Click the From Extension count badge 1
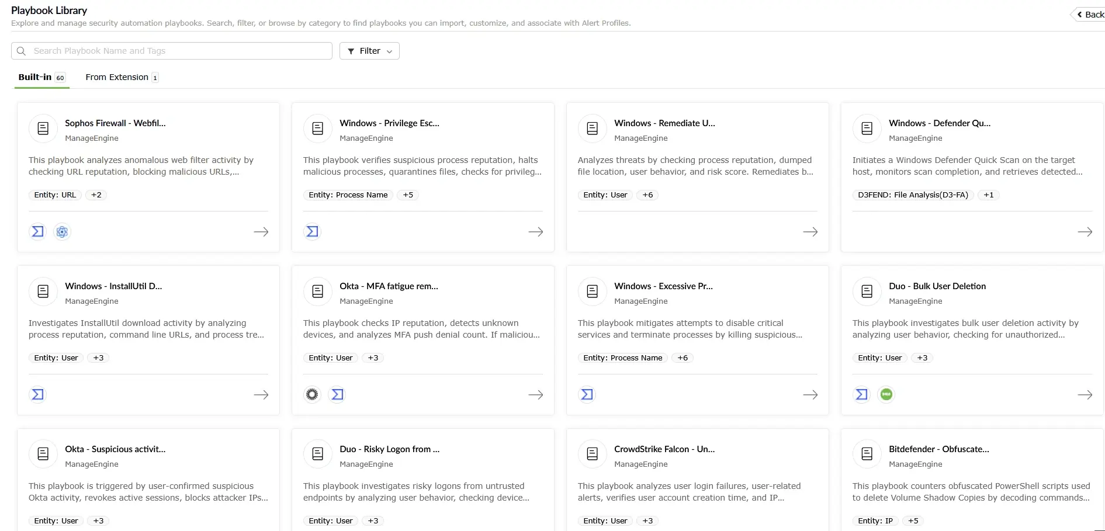 (x=155, y=78)
